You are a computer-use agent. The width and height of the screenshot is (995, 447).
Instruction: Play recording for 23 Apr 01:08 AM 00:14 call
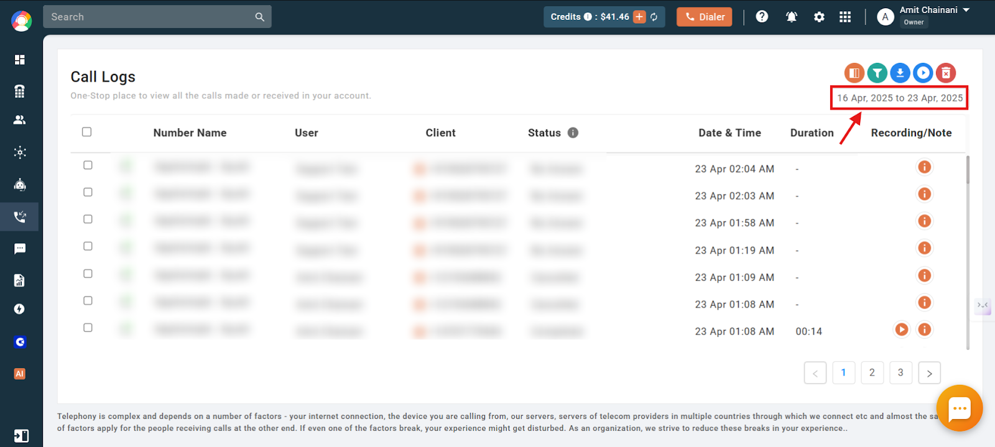coord(901,329)
